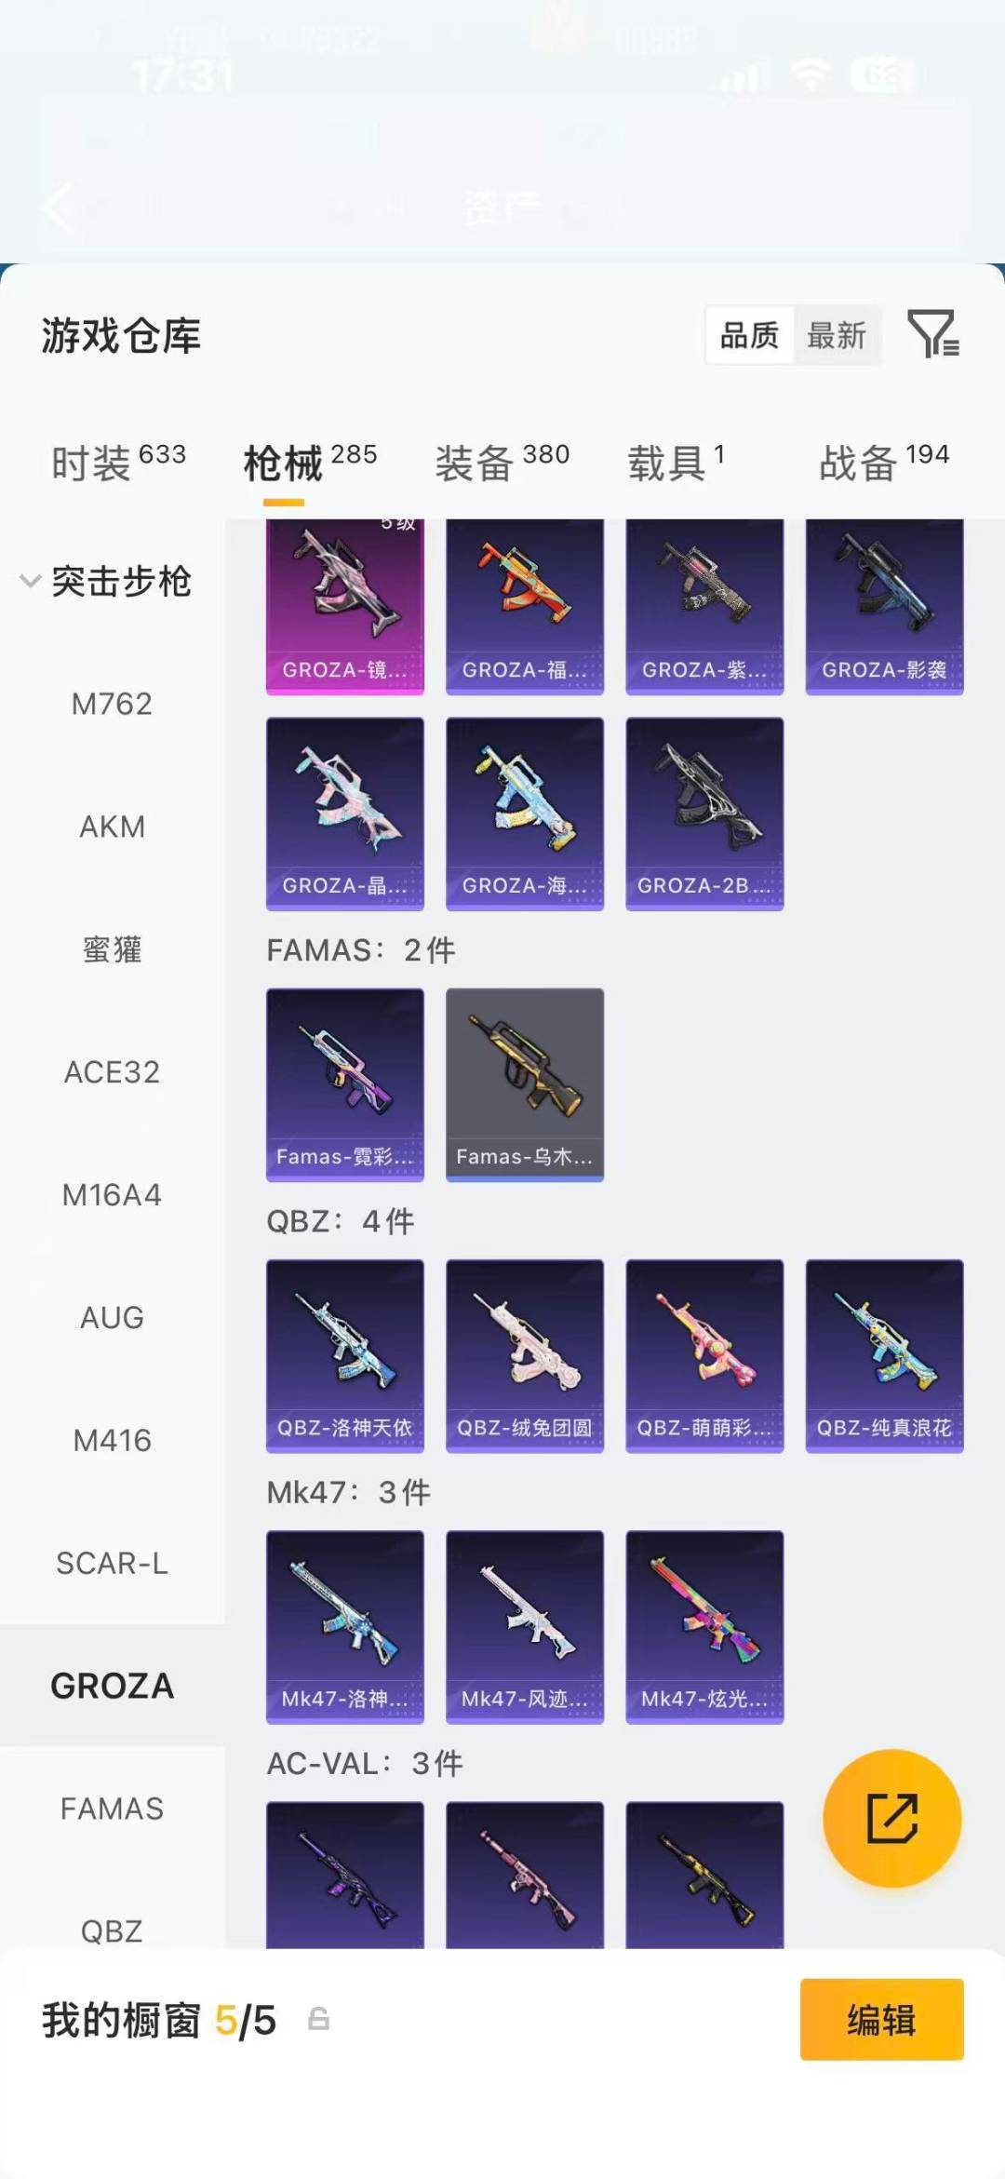The width and height of the screenshot is (1005, 2179).
Task: Select the Famas-乌木 weapon skin
Action: (x=525, y=1084)
